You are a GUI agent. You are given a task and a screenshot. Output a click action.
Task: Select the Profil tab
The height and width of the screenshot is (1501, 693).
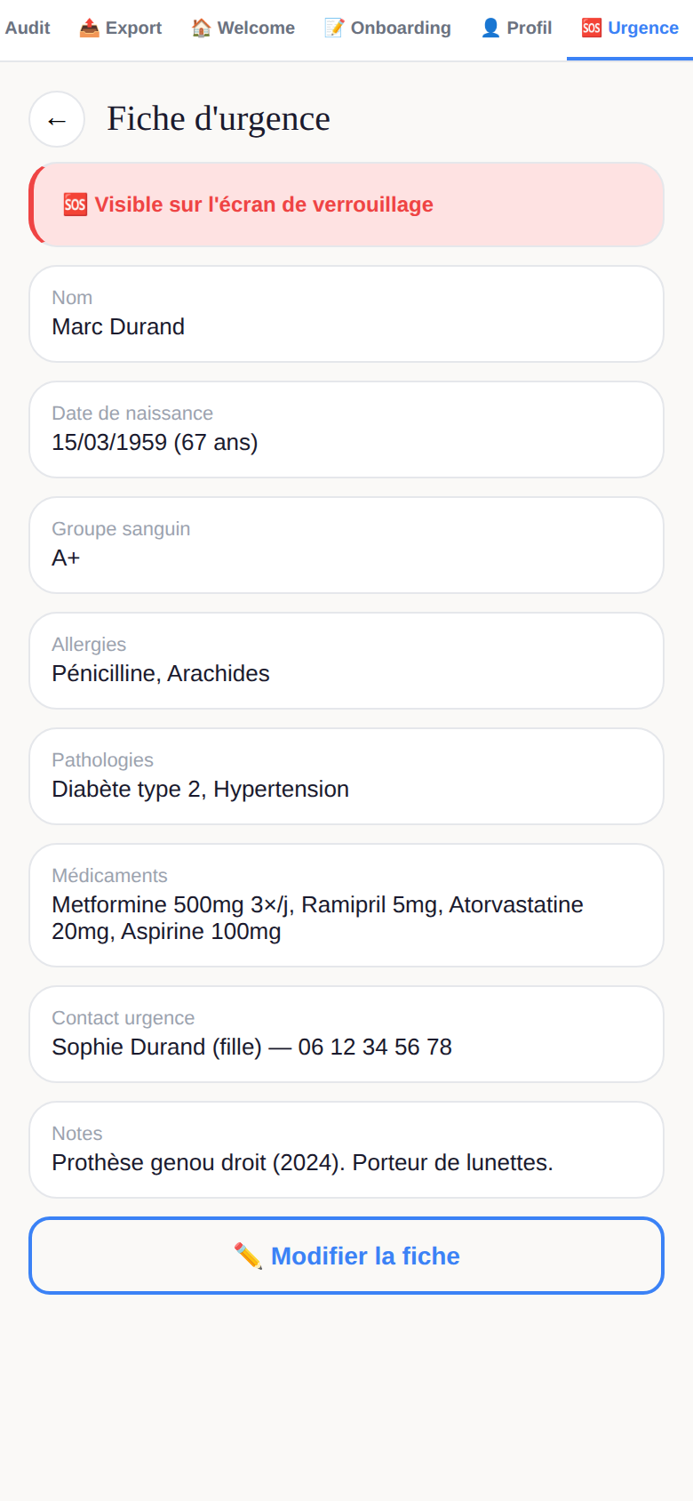516,28
